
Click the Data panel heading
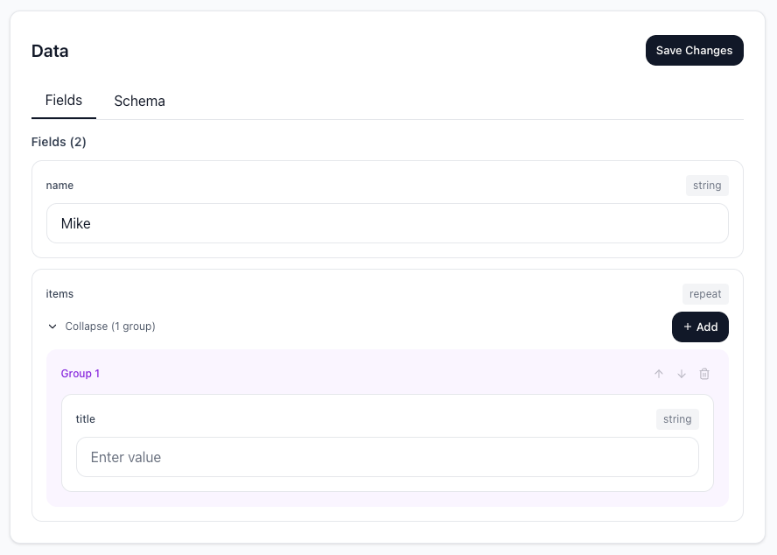pyautogui.click(x=50, y=51)
